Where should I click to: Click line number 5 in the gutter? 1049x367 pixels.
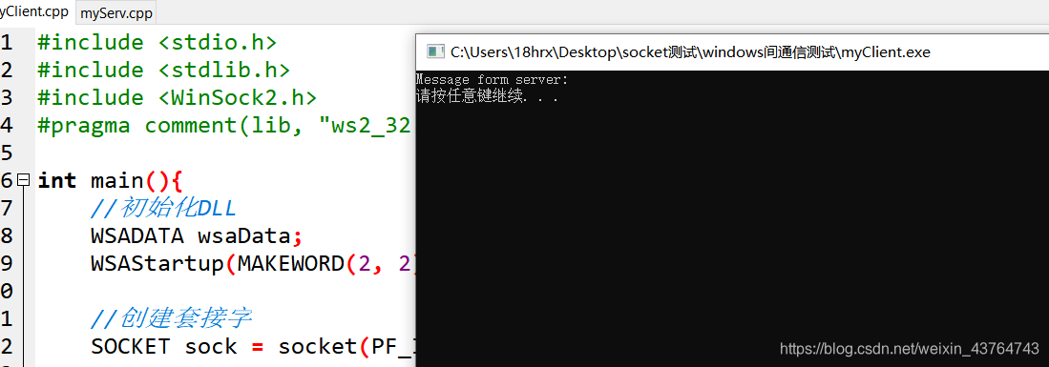click(x=6, y=153)
